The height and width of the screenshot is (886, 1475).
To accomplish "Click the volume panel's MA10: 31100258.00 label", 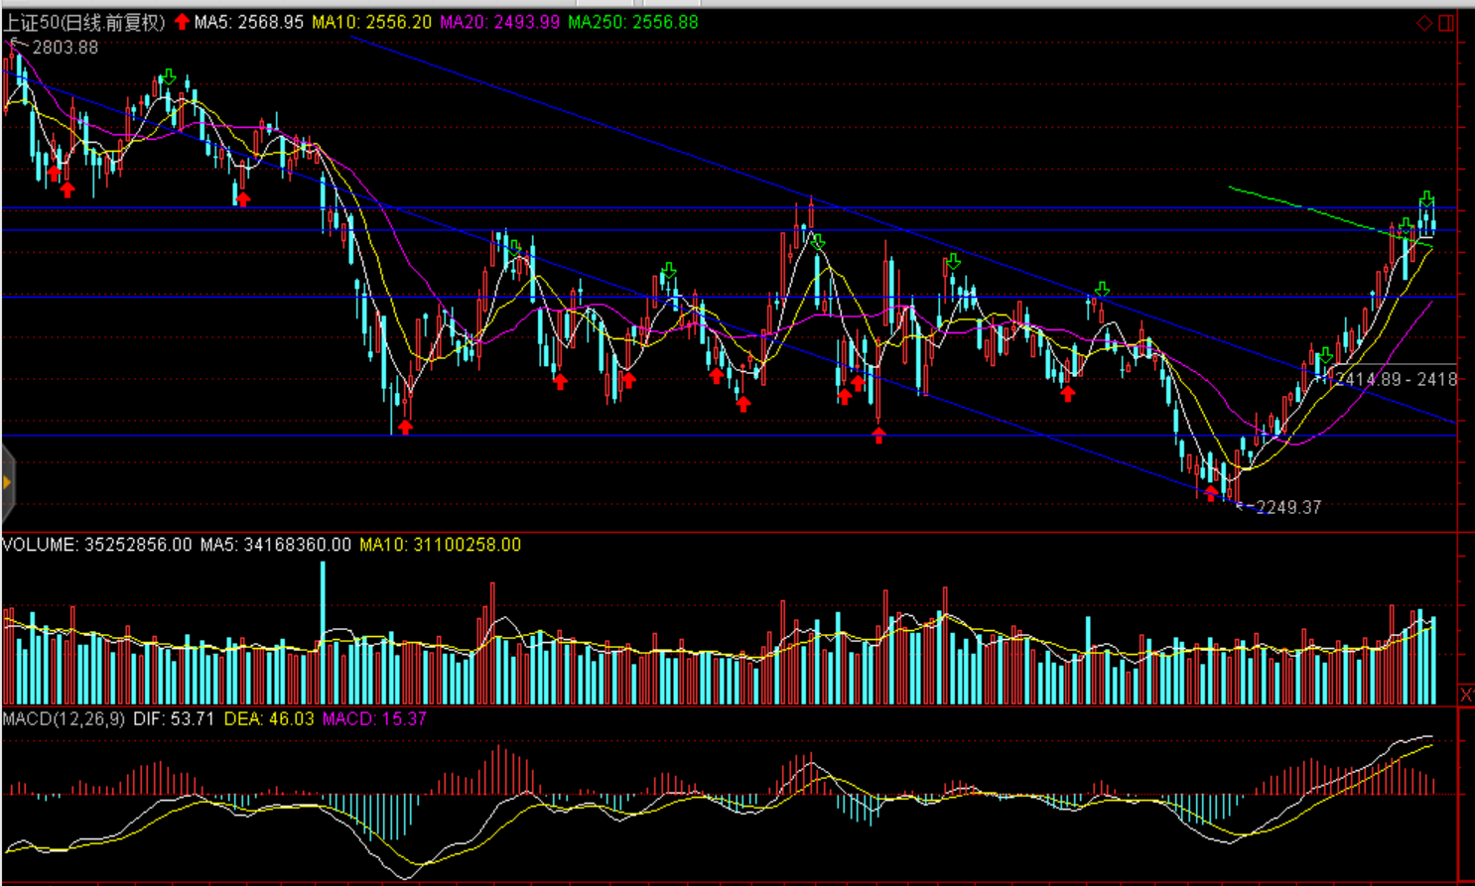I will pyautogui.click(x=440, y=545).
